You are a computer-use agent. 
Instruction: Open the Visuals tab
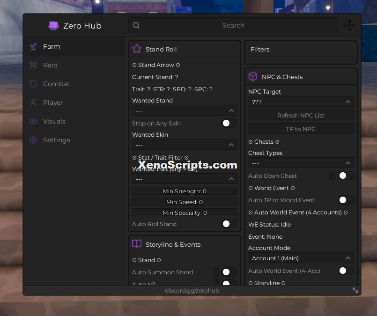coord(74,121)
